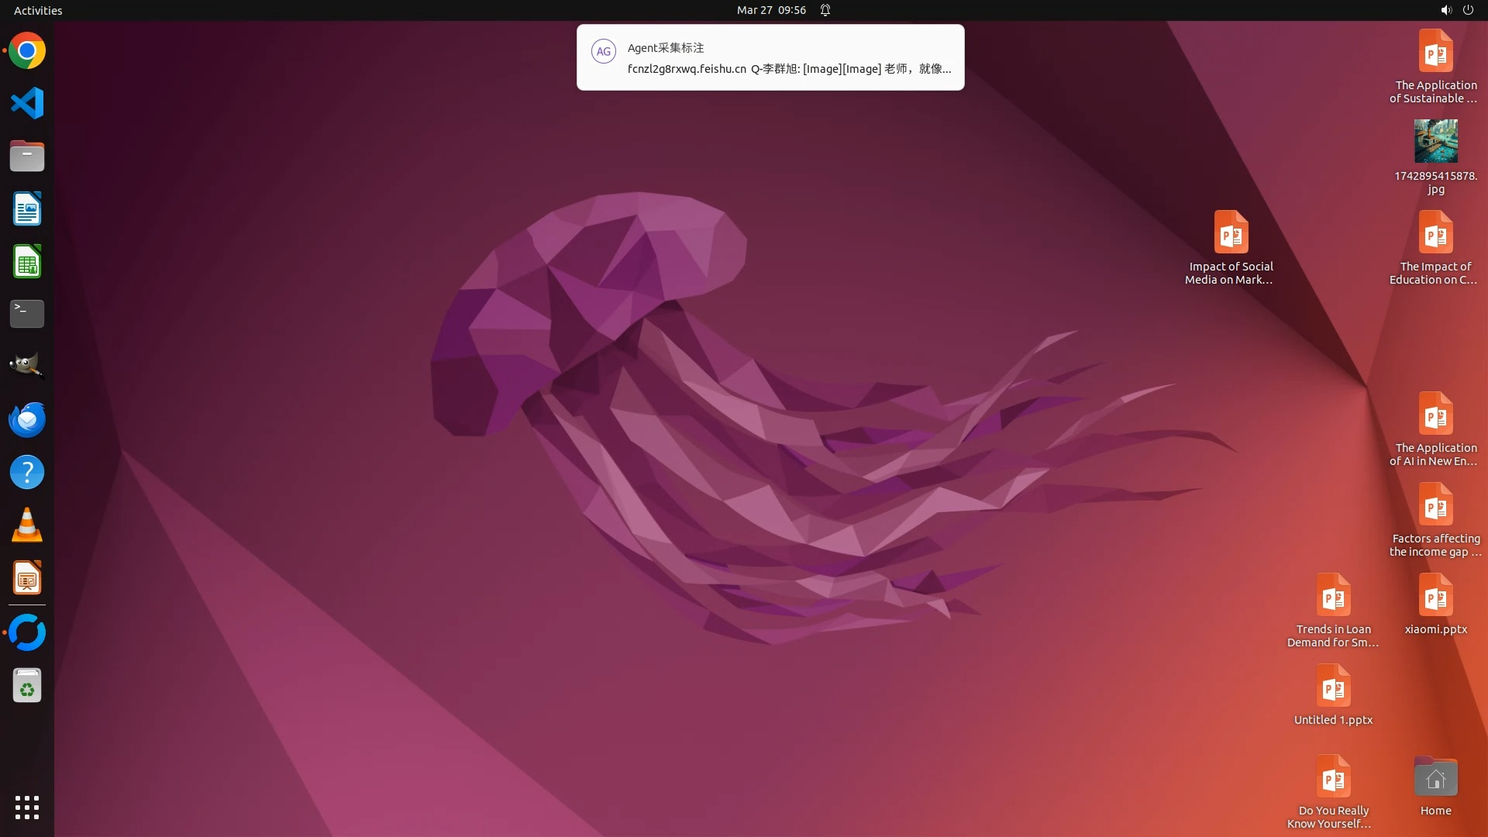Open the Home folder on desktop
The image size is (1488, 837).
click(1435, 778)
